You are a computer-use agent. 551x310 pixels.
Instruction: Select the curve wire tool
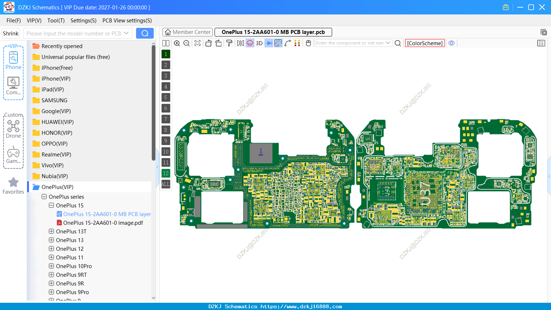(288, 43)
